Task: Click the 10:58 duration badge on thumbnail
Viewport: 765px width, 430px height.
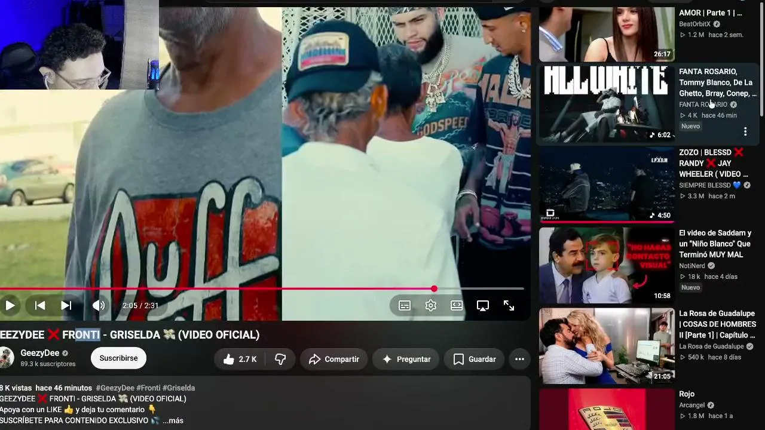Action: pos(662,296)
